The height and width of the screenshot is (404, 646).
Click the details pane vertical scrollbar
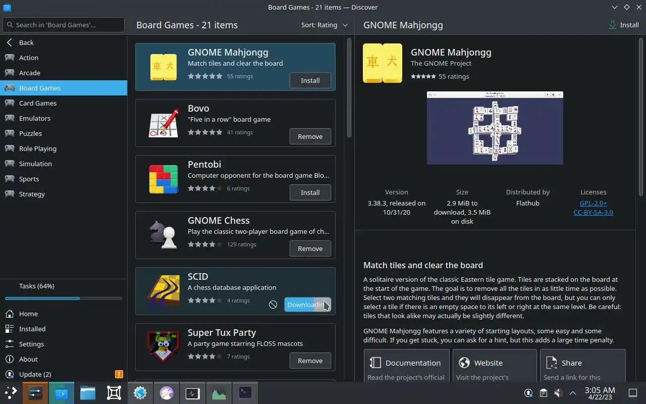641,116
